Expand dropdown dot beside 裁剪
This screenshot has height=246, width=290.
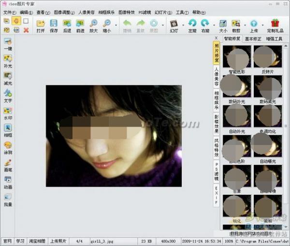tap(245, 25)
